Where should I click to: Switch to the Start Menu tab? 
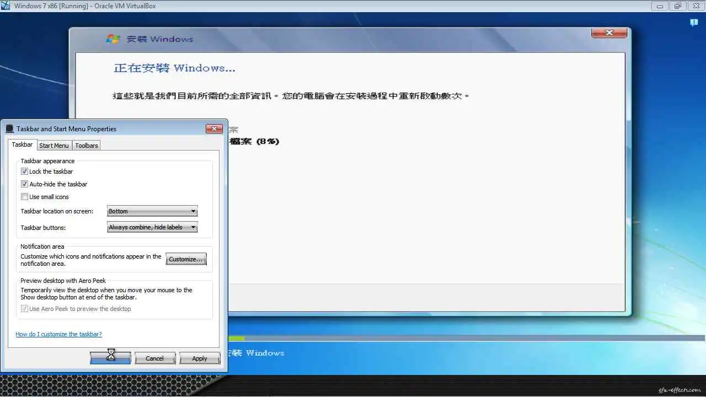(x=54, y=146)
